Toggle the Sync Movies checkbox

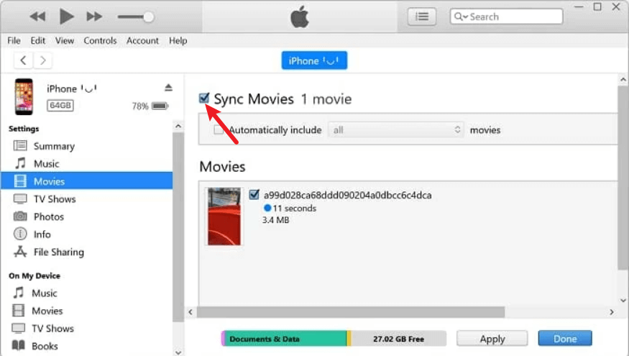204,98
